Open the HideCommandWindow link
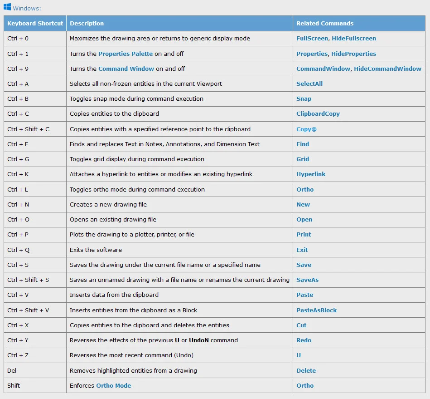This screenshot has height=399, width=430. click(x=387, y=69)
